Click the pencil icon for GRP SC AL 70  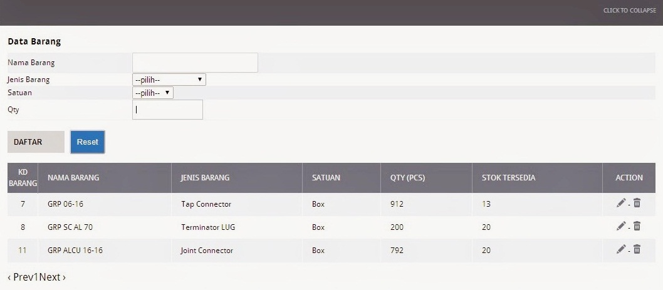click(x=621, y=226)
